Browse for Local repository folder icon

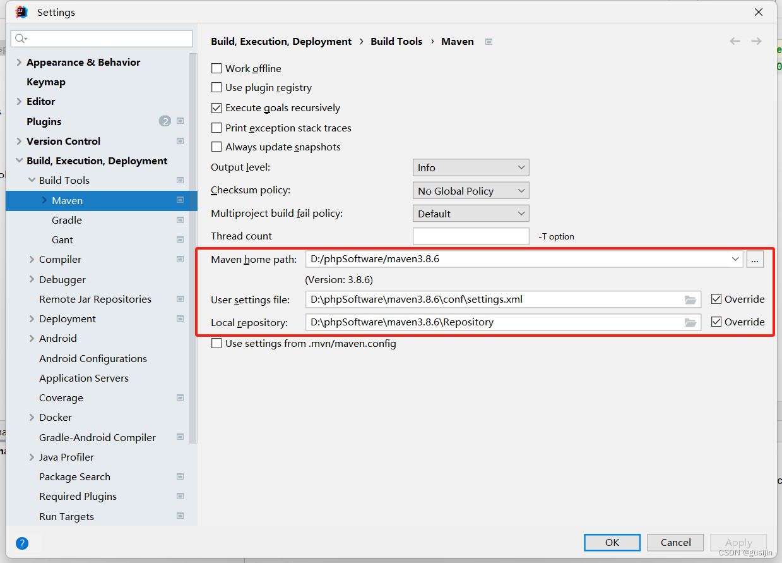coord(690,322)
